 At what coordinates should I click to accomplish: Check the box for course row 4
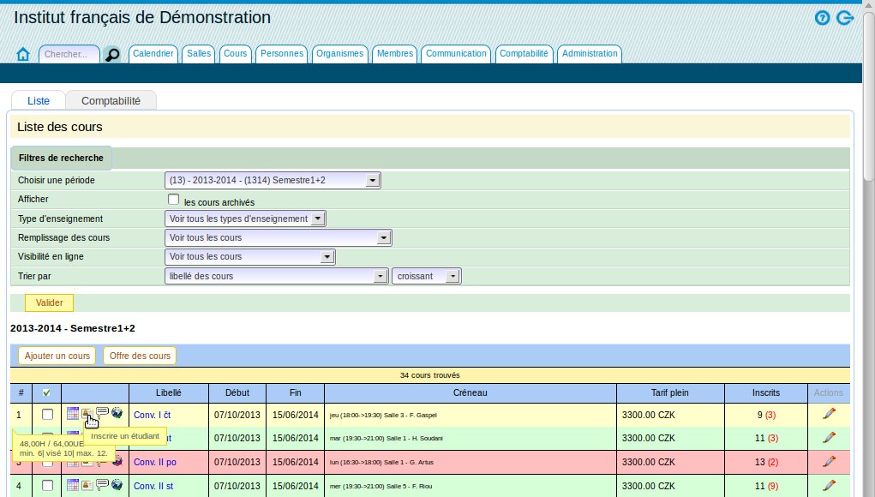(47, 486)
